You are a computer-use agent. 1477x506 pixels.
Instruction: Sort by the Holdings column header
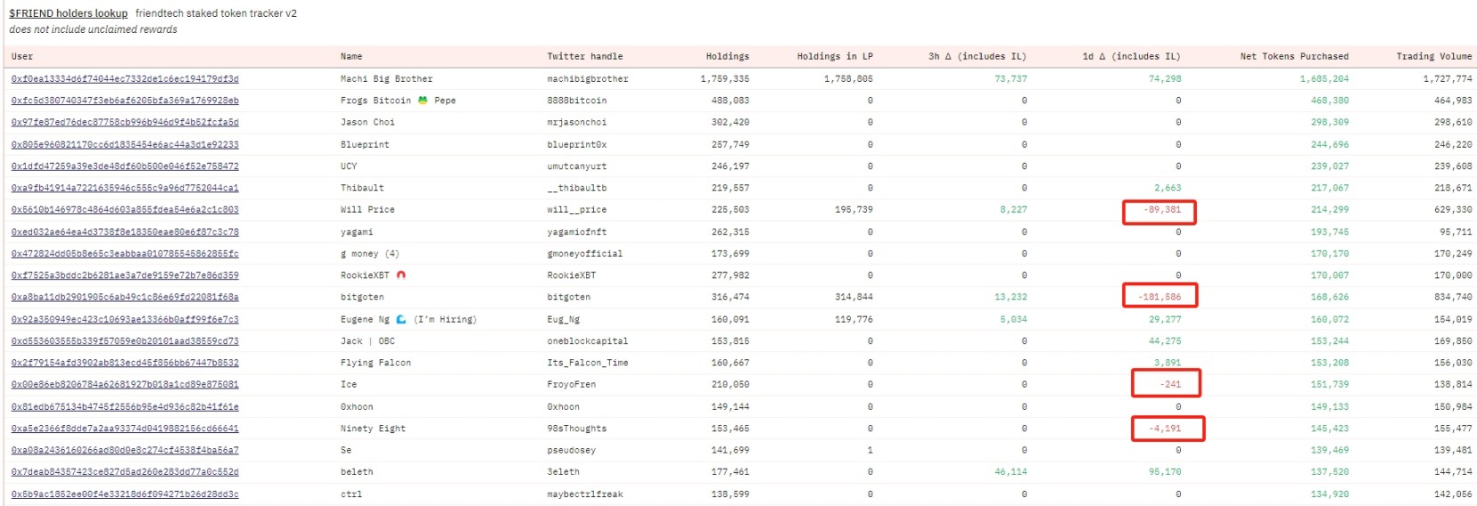pos(727,56)
